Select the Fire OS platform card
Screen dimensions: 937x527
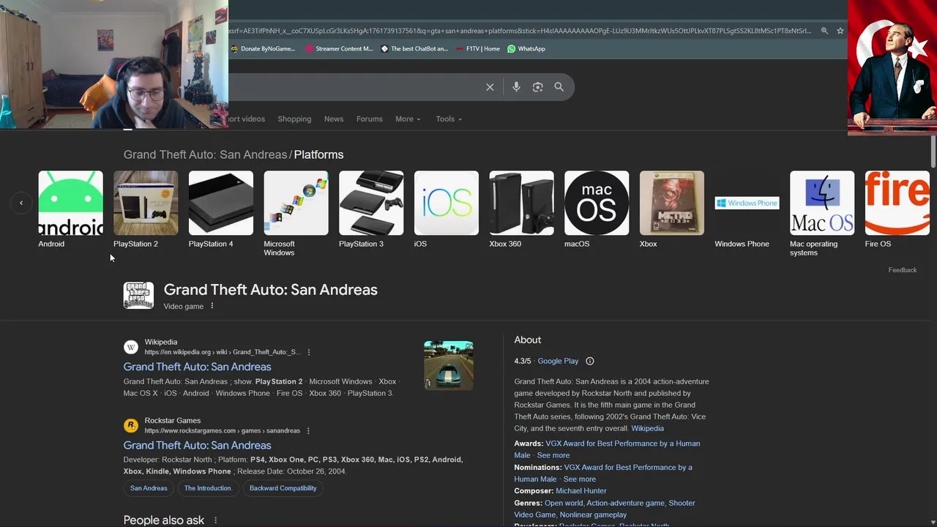point(897,209)
